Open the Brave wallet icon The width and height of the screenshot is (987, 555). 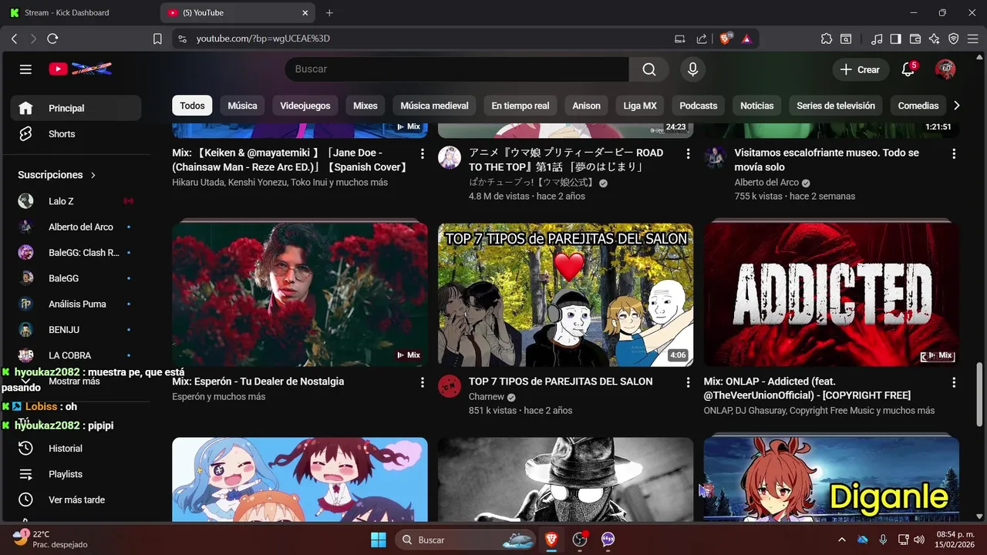(x=915, y=39)
